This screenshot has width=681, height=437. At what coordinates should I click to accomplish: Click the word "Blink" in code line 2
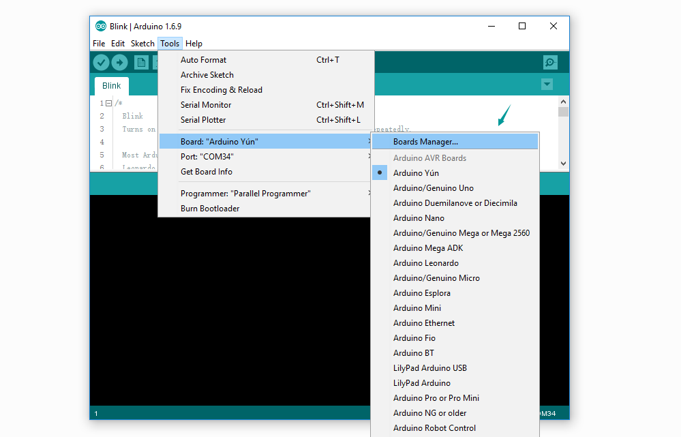click(132, 116)
